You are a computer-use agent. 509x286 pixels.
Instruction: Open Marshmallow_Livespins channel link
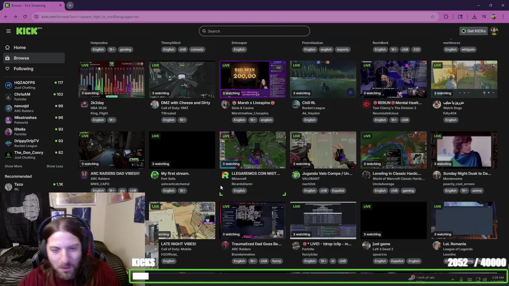coord(250,113)
